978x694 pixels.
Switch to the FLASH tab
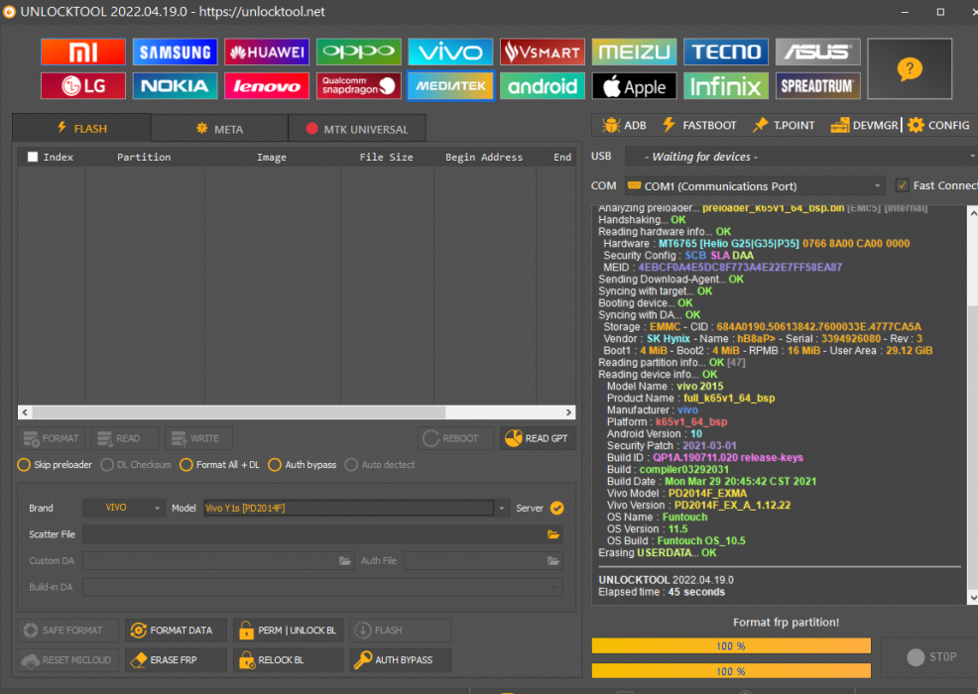click(x=81, y=129)
